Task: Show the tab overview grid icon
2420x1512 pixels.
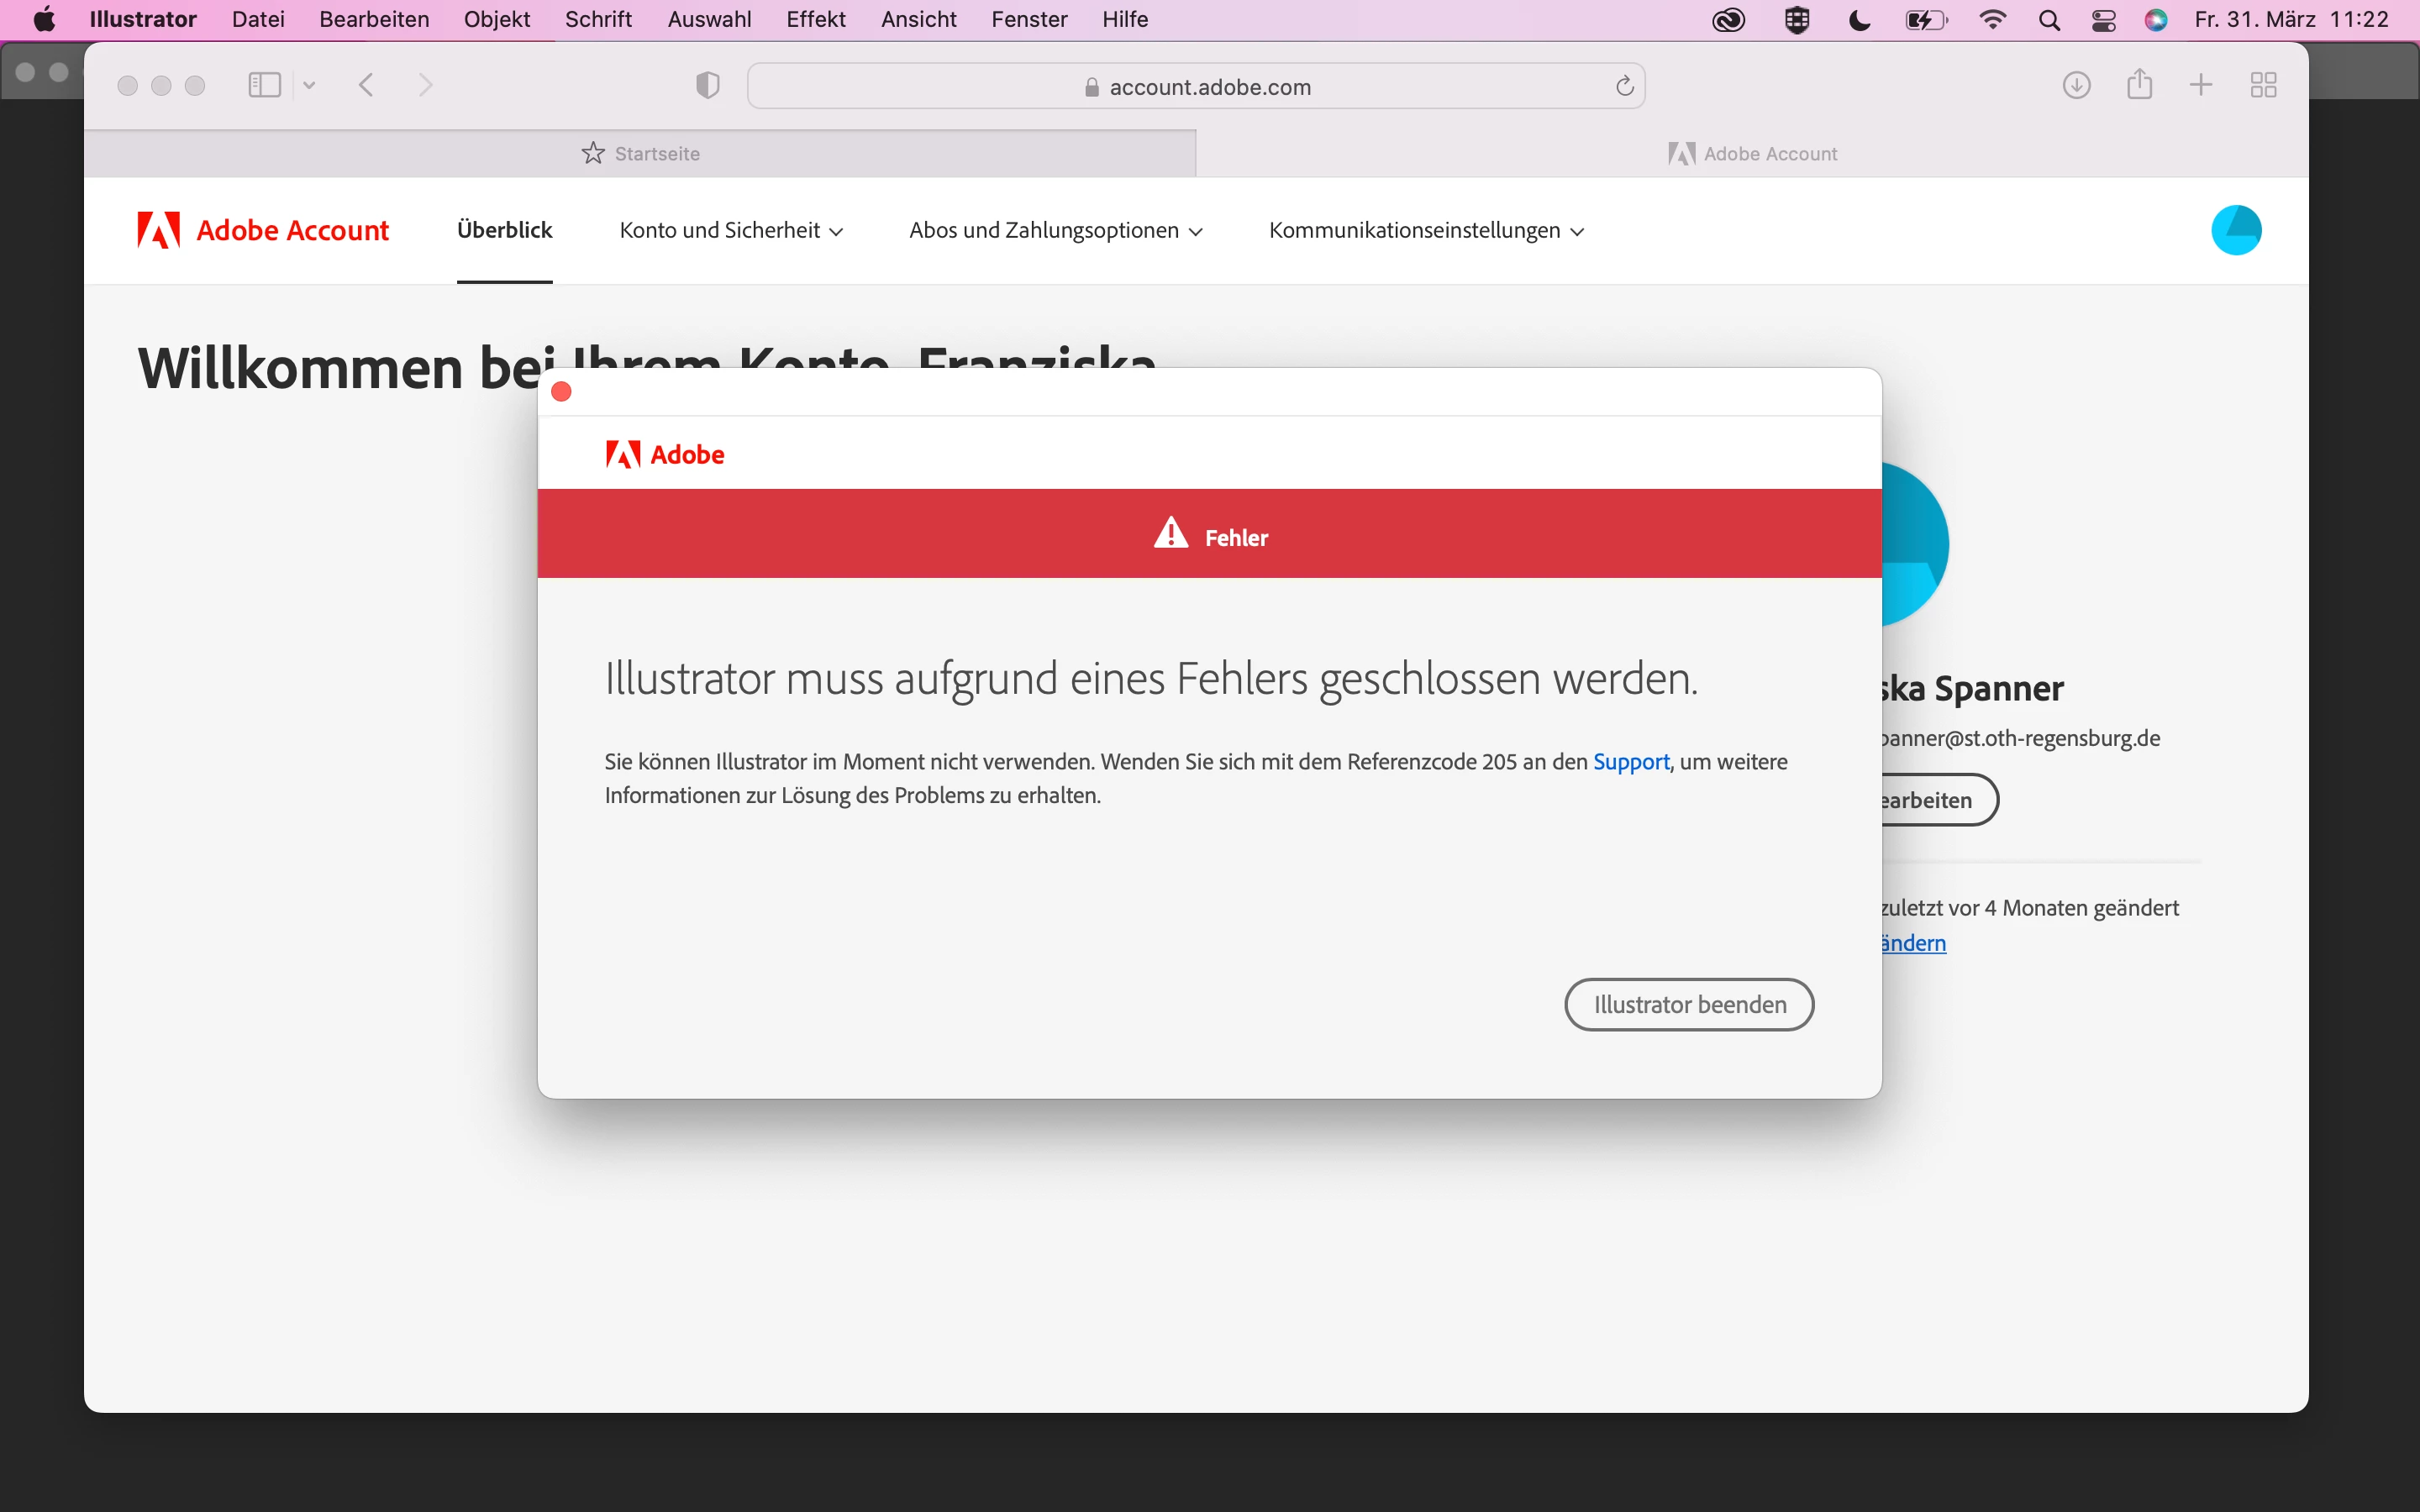Action: tap(2263, 85)
